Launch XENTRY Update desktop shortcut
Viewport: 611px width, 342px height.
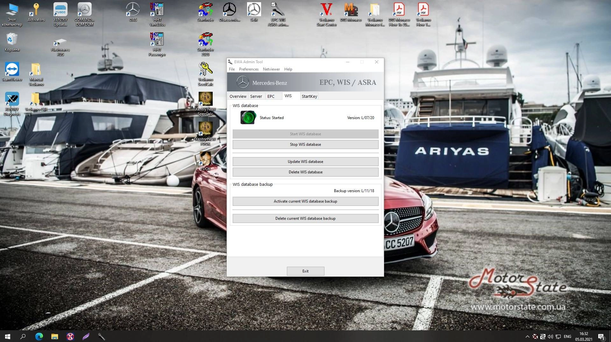(60, 14)
